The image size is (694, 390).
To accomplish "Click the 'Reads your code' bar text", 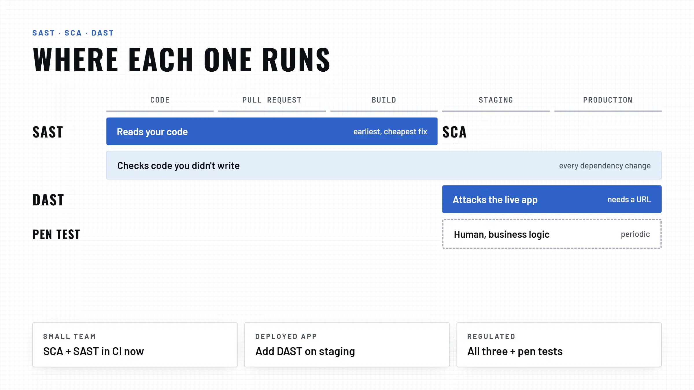I will 152,132.
